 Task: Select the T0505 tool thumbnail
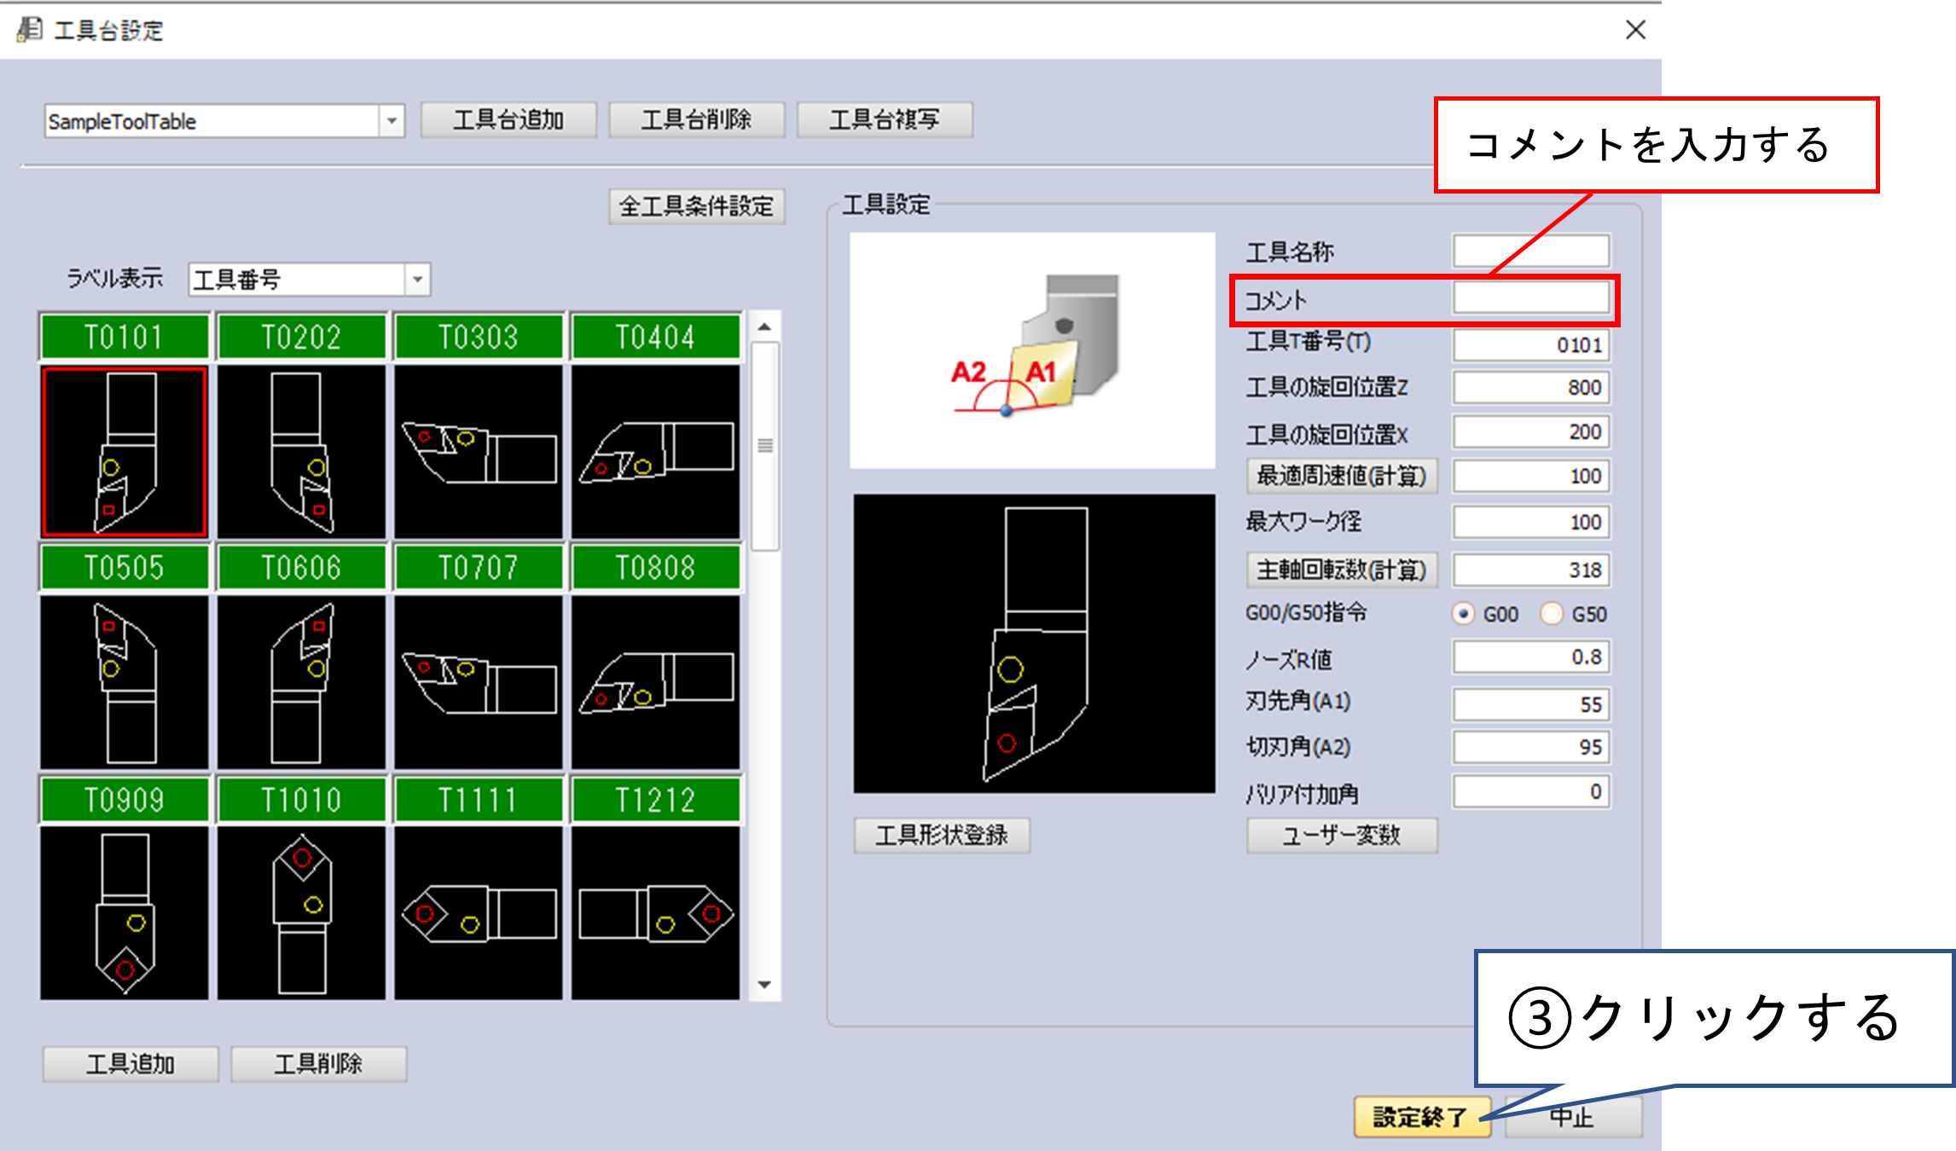[125, 682]
